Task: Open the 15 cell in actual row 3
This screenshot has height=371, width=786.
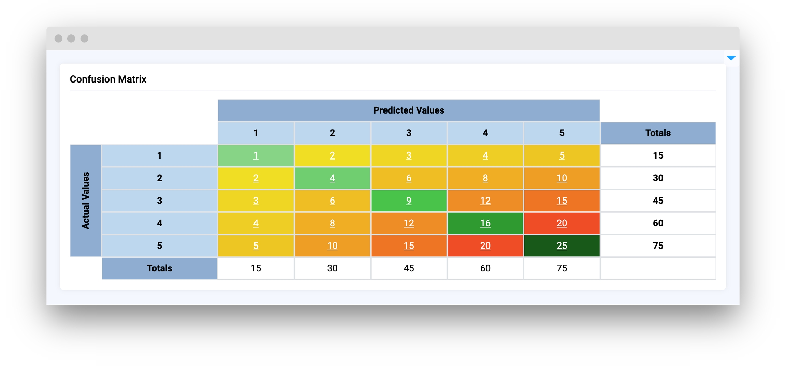Action: click(x=562, y=201)
